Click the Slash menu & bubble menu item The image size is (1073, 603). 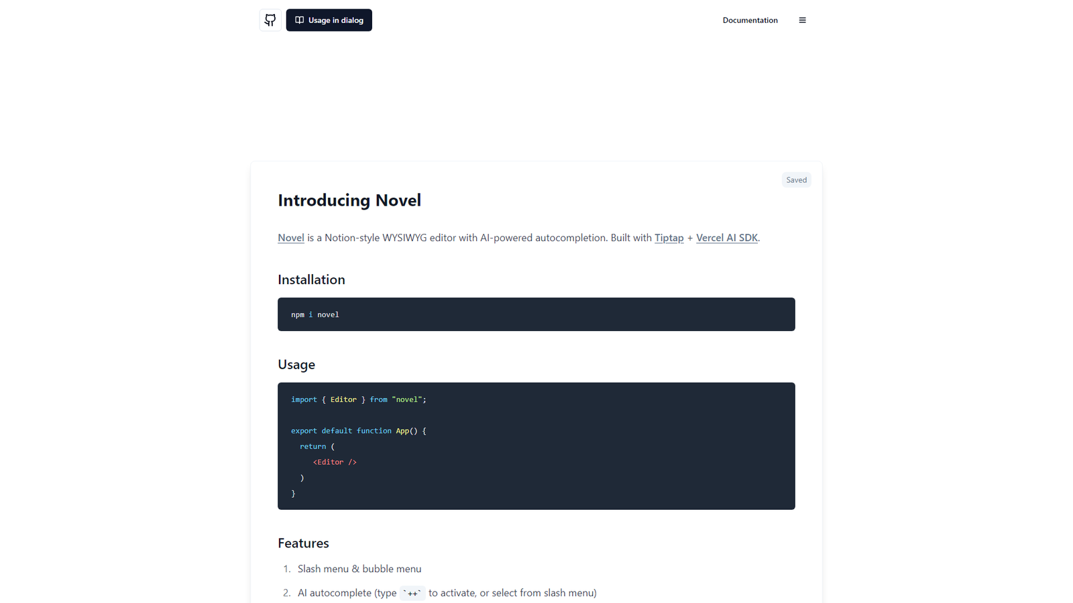pos(359,569)
